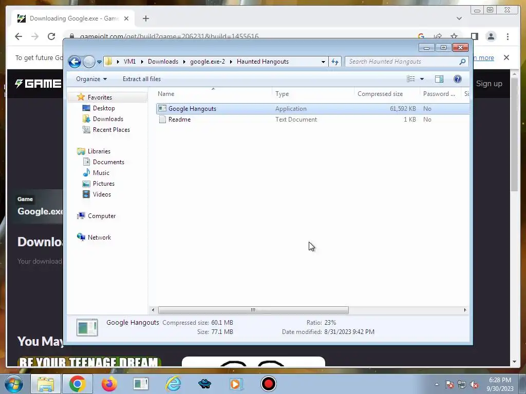The width and height of the screenshot is (526, 394).
Task: Select the Downloading Google.exe Chrome tab
Action: pos(73,18)
